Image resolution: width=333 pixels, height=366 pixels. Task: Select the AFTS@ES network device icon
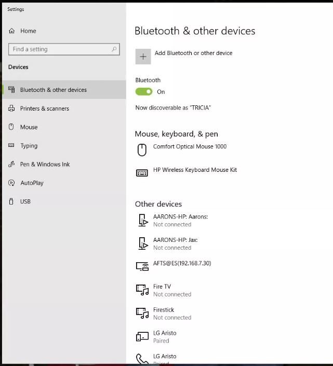142,266
